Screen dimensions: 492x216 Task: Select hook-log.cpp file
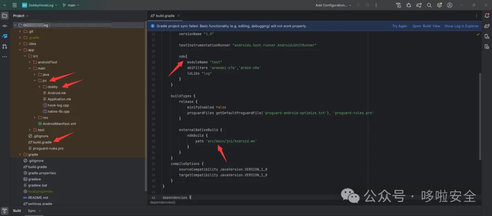[x=58, y=105]
